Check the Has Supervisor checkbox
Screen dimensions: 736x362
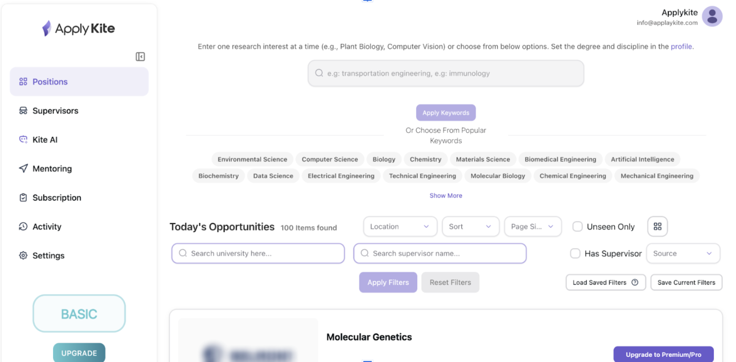tap(575, 253)
